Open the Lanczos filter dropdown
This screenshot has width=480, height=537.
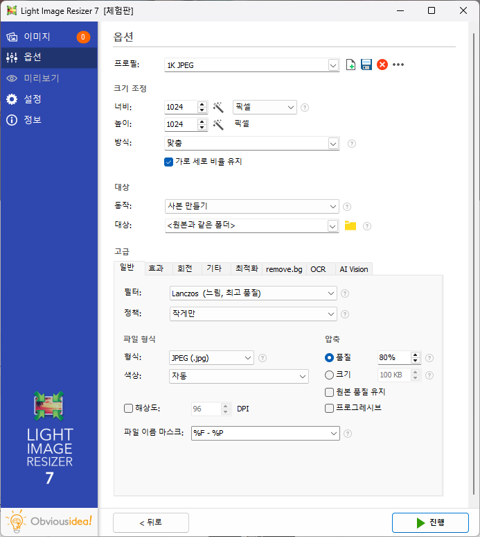(x=254, y=293)
